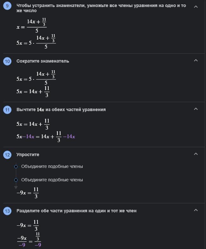
Task: Collapse step 13 using its chevron
Action: pos(196,210)
